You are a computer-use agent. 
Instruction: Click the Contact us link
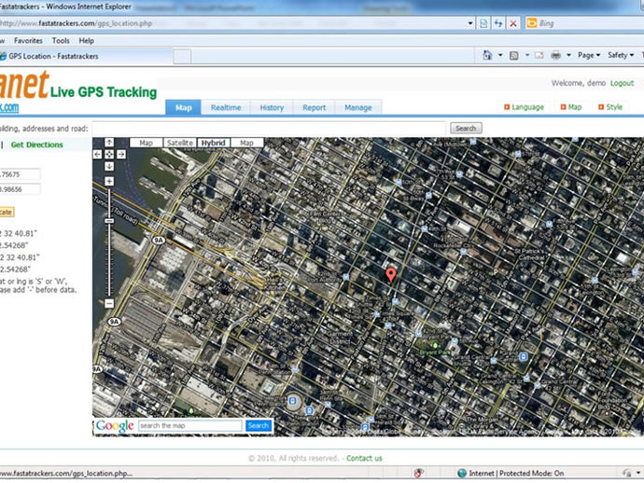pyautogui.click(x=364, y=459)
